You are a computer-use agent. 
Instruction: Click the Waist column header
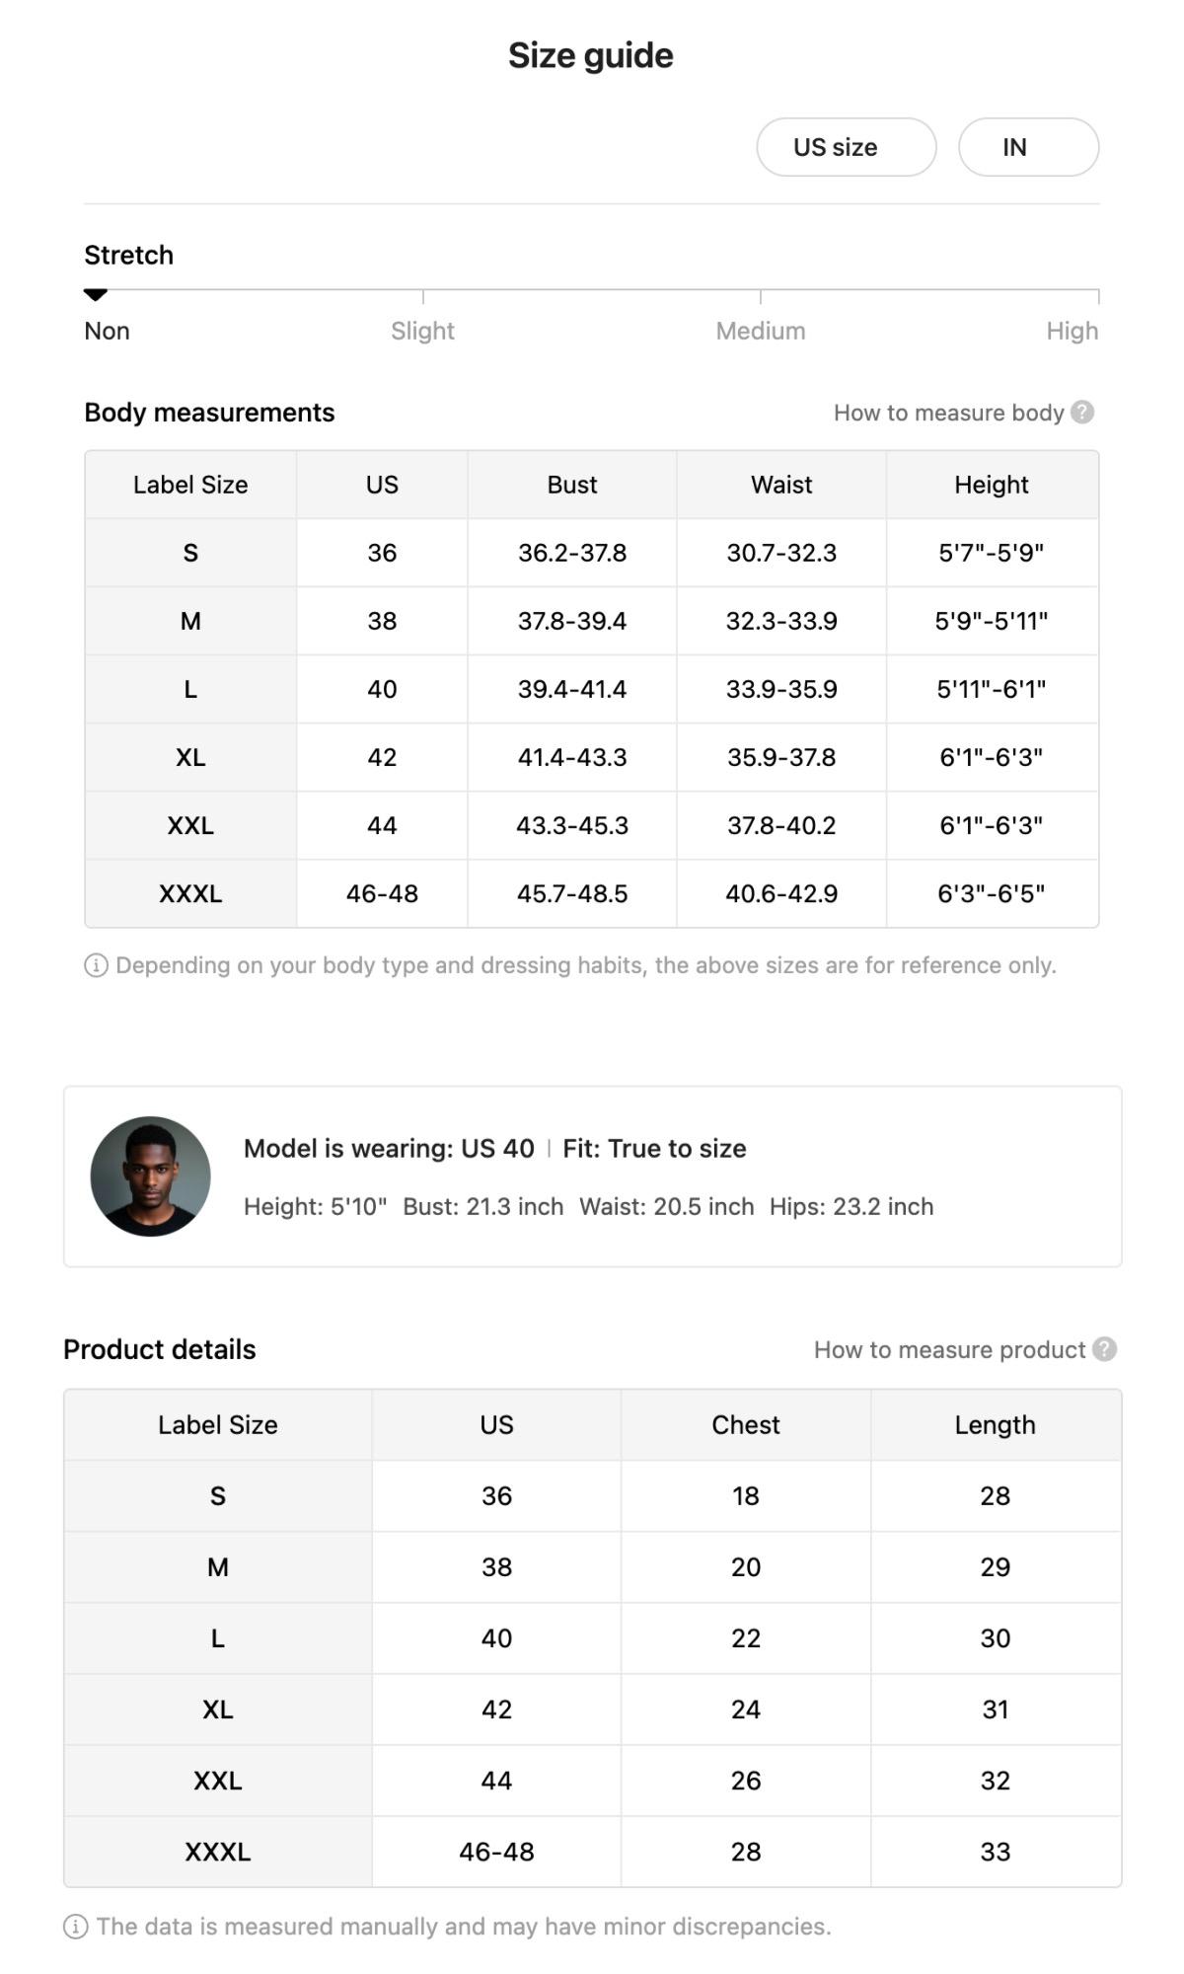[781, 485]
